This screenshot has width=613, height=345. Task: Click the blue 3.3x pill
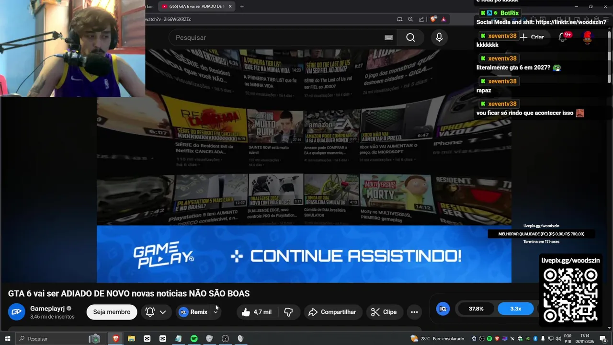[515, 309]
